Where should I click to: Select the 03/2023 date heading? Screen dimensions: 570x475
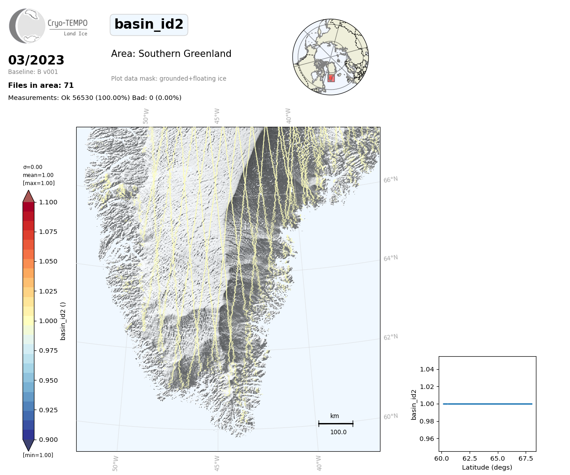(x=36, y=60)
